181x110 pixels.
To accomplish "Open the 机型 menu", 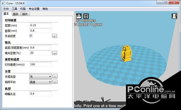I will pyautogui.click(x=23, y=9).
